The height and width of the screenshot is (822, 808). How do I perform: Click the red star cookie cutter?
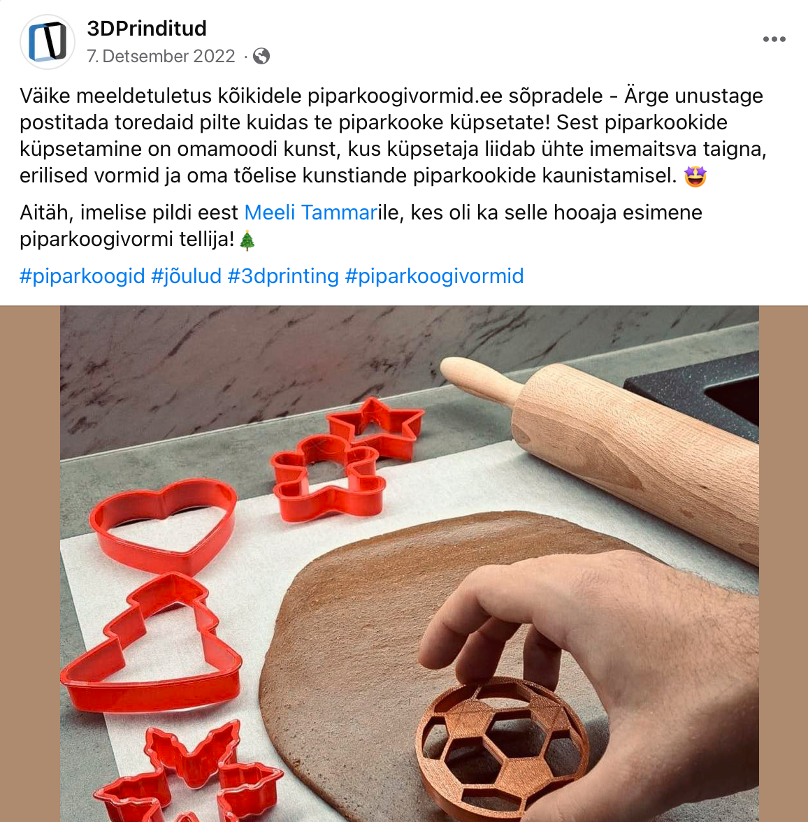(375, 427)
